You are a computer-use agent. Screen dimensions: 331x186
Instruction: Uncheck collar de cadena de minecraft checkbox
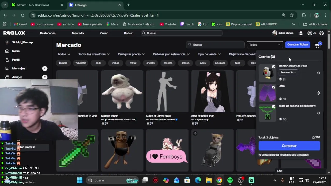[x=274, y=107]
